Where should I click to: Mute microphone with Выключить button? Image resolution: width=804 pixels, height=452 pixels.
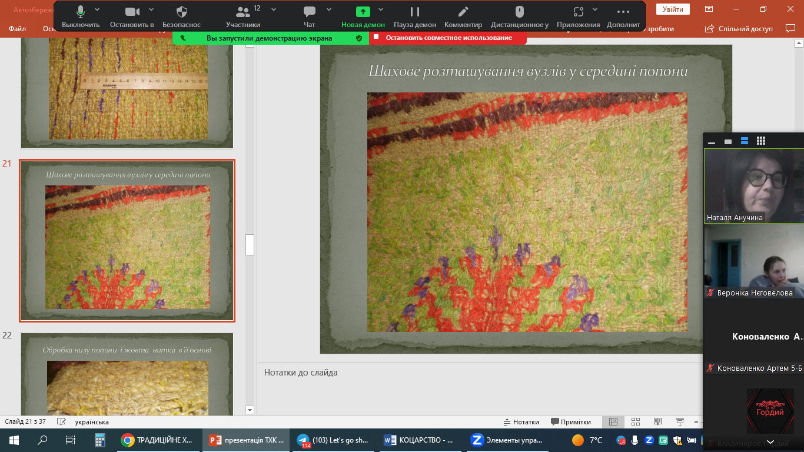(x=81, y=16)
